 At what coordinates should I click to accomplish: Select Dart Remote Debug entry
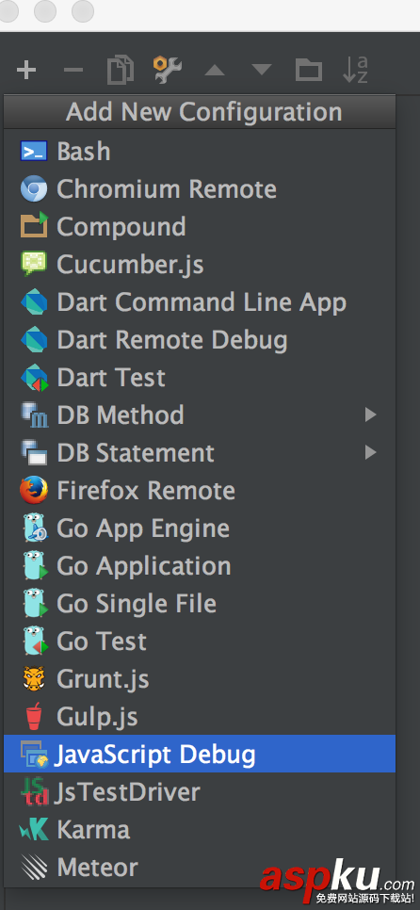tap(200, 340)
